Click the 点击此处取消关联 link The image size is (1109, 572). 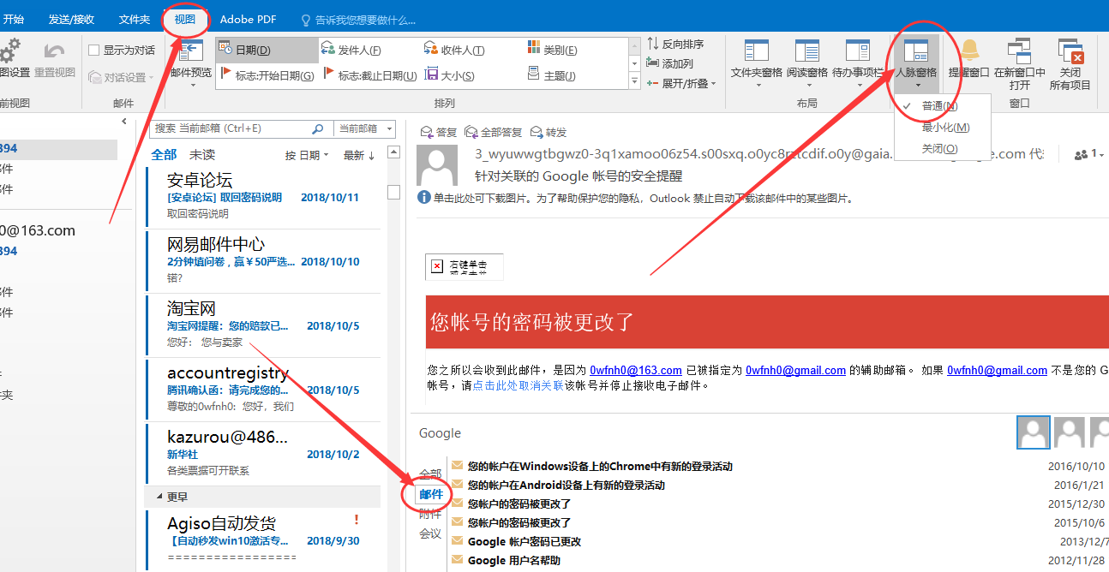coord(518,385)
